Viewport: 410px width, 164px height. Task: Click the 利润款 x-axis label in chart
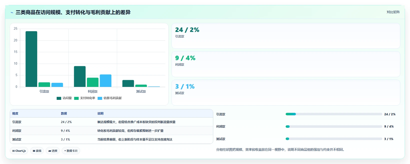[x=93, y=92]
